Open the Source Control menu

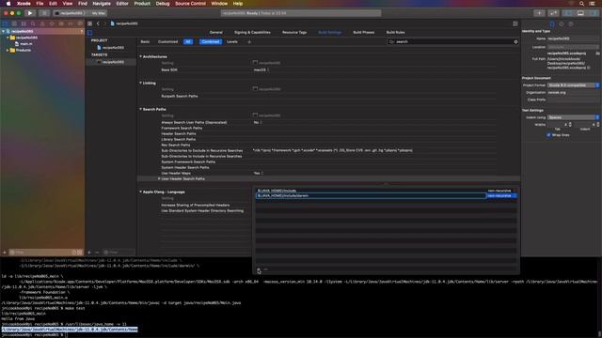tap(190, 4)
